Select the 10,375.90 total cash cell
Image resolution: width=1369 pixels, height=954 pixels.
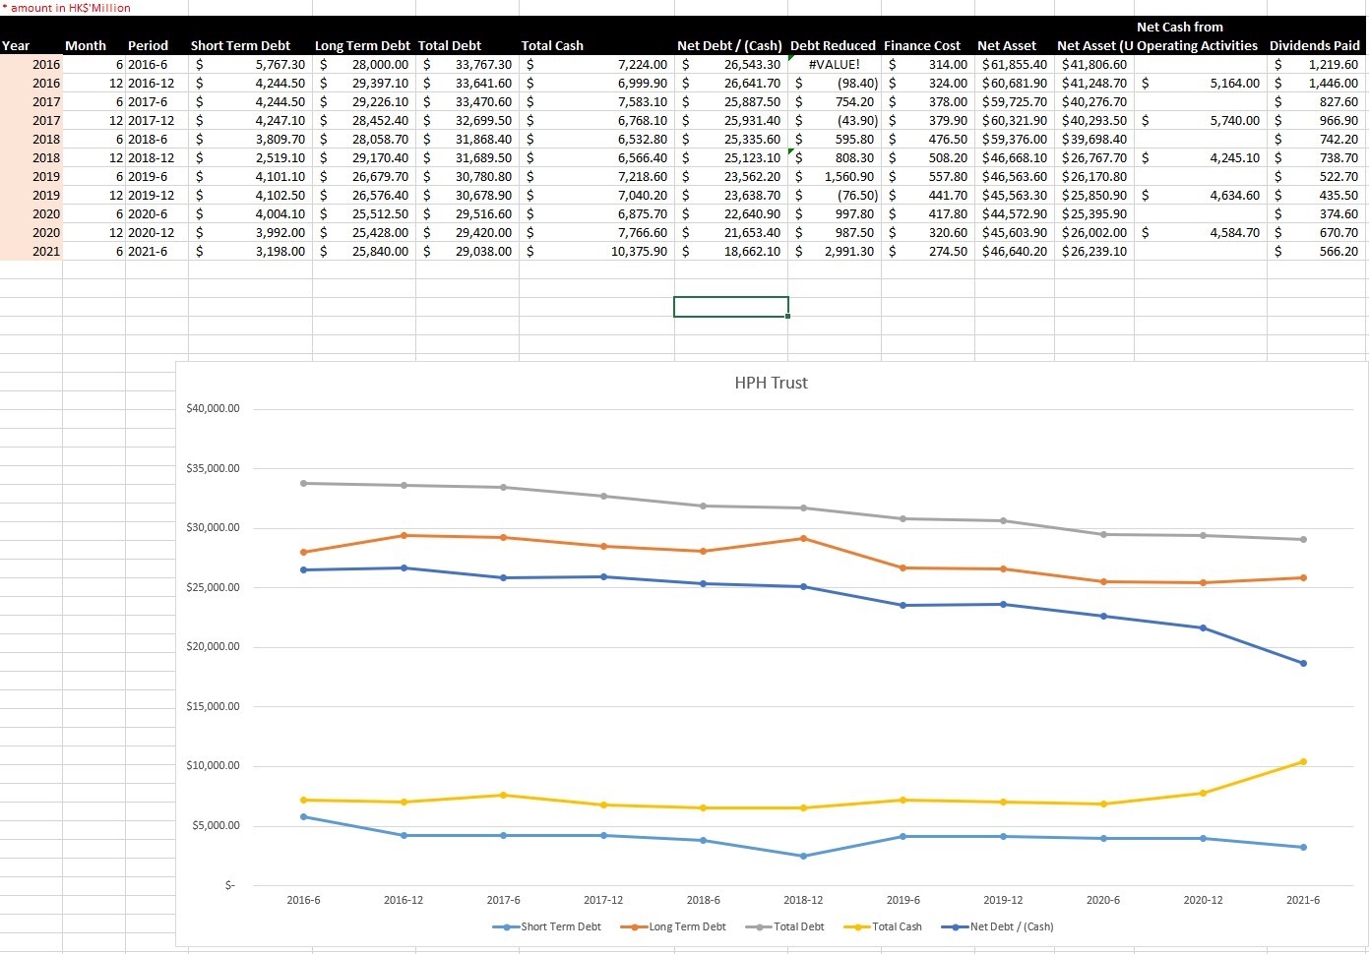596,251
